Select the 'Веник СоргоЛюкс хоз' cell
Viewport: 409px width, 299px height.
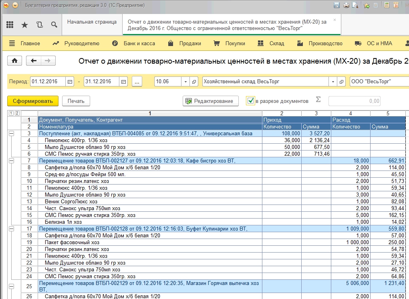tap(150, 201)
